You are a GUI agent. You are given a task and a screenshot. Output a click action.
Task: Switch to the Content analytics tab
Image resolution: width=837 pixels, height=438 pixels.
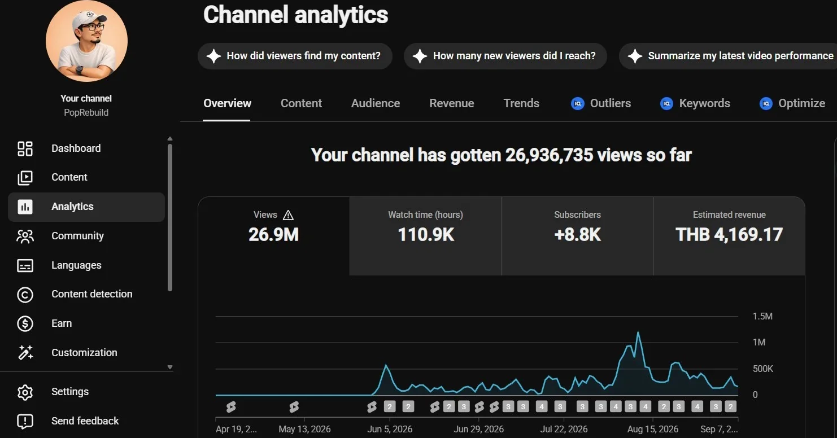coord(301,104)
